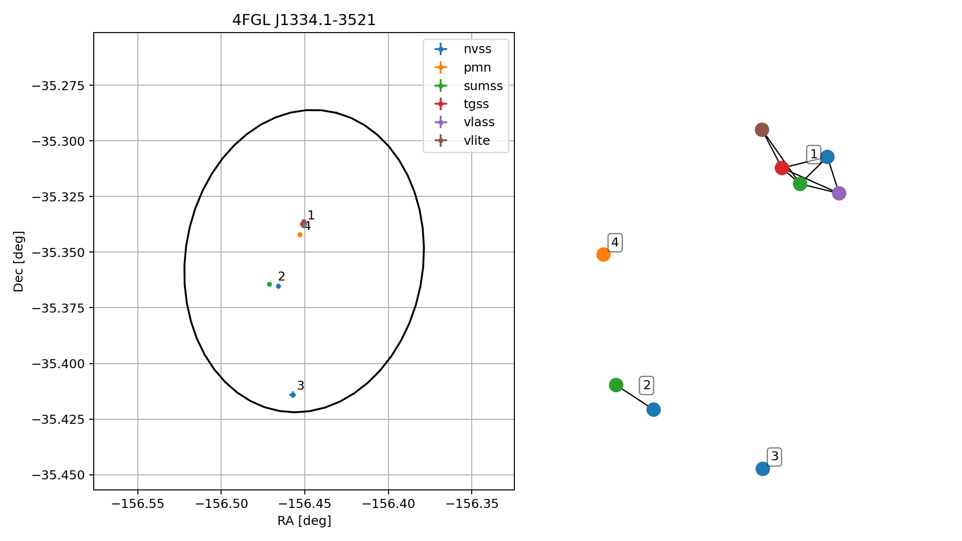This screenshot has width=962, height=541.
Task: Click the 'RA [deg]' axis label
Action: tap(304, 521)
